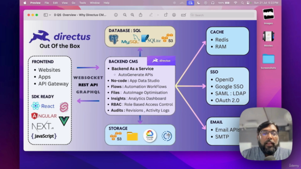Open the Window menu
This screenshot has width=301, height=169.
coord(95,3)
